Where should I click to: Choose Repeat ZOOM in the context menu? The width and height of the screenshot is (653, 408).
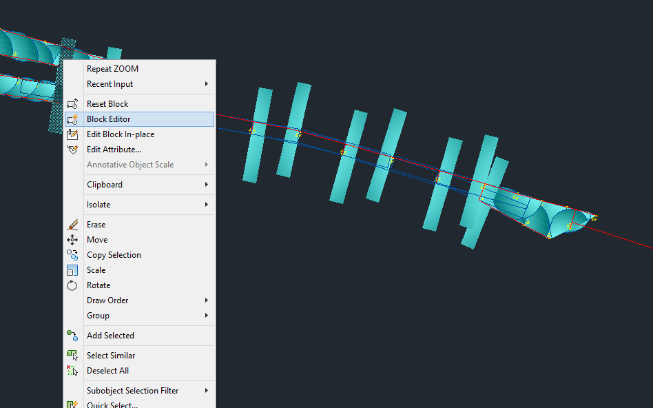[112, 69]
